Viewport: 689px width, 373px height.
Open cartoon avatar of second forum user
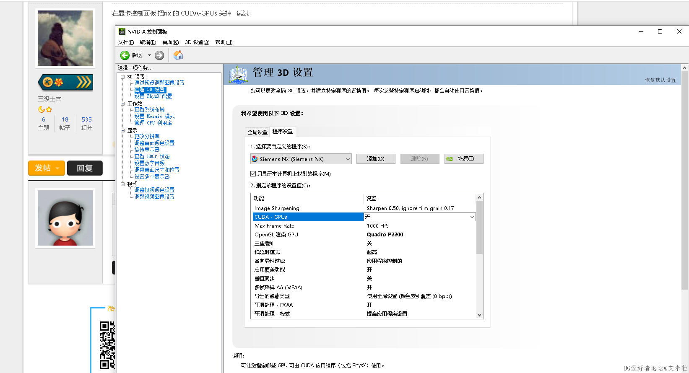(65, 218)
